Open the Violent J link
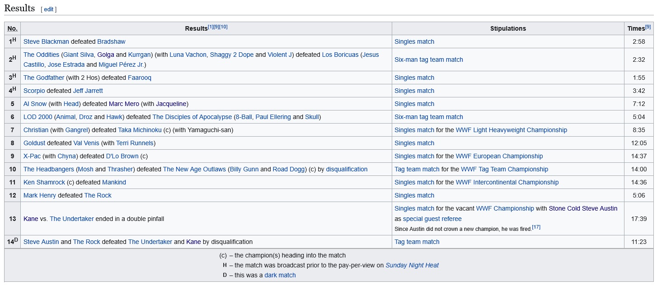 [280, 55]
